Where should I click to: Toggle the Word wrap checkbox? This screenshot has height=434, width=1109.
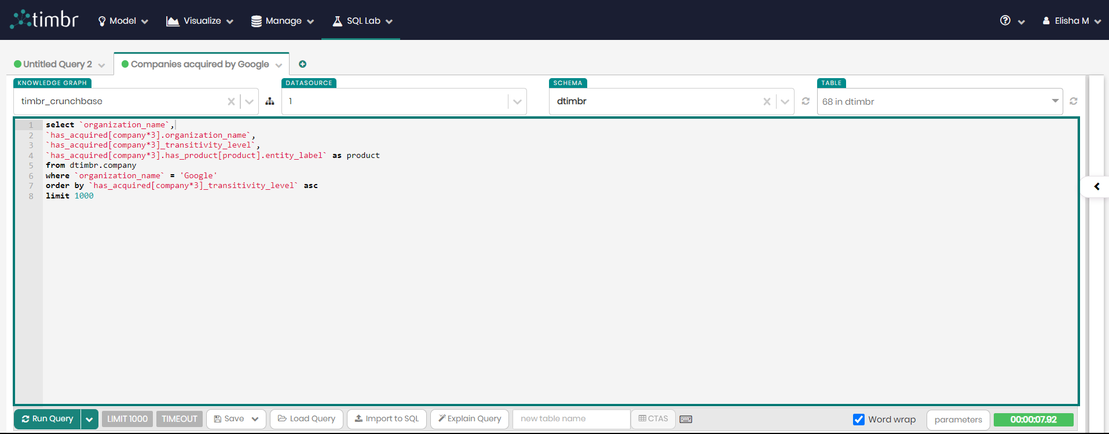[859, 420]
